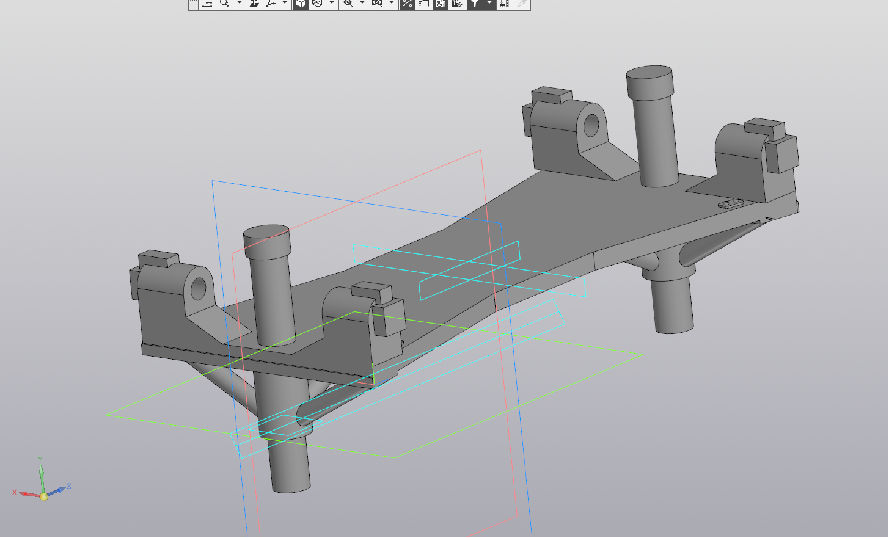This screenshot has width=889, height=538.
Task: Click the calculator-like icon near toolbar end
Action: [504, 4]
